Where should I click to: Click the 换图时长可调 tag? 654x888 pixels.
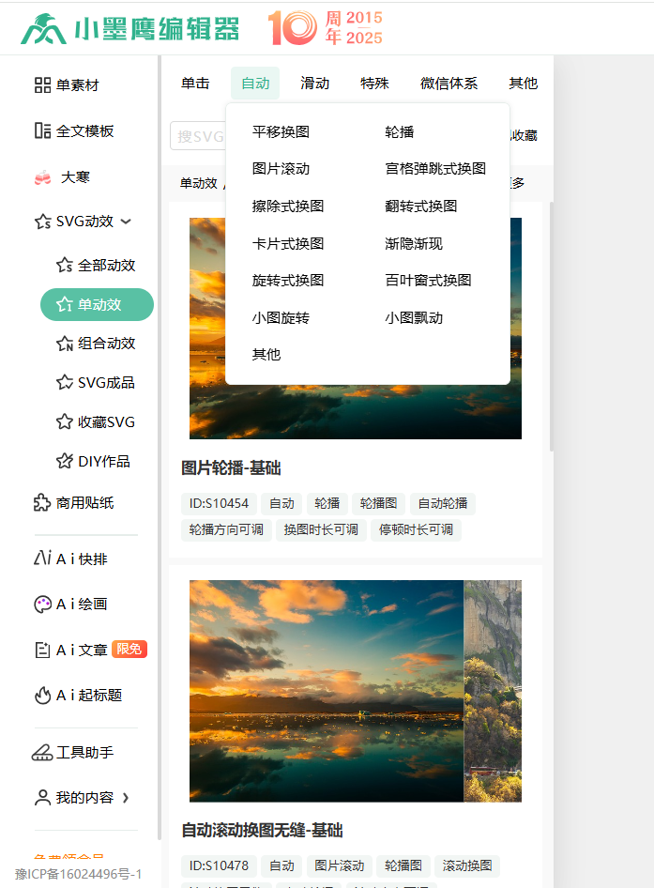pyautogui.click(x=321, y=530)
